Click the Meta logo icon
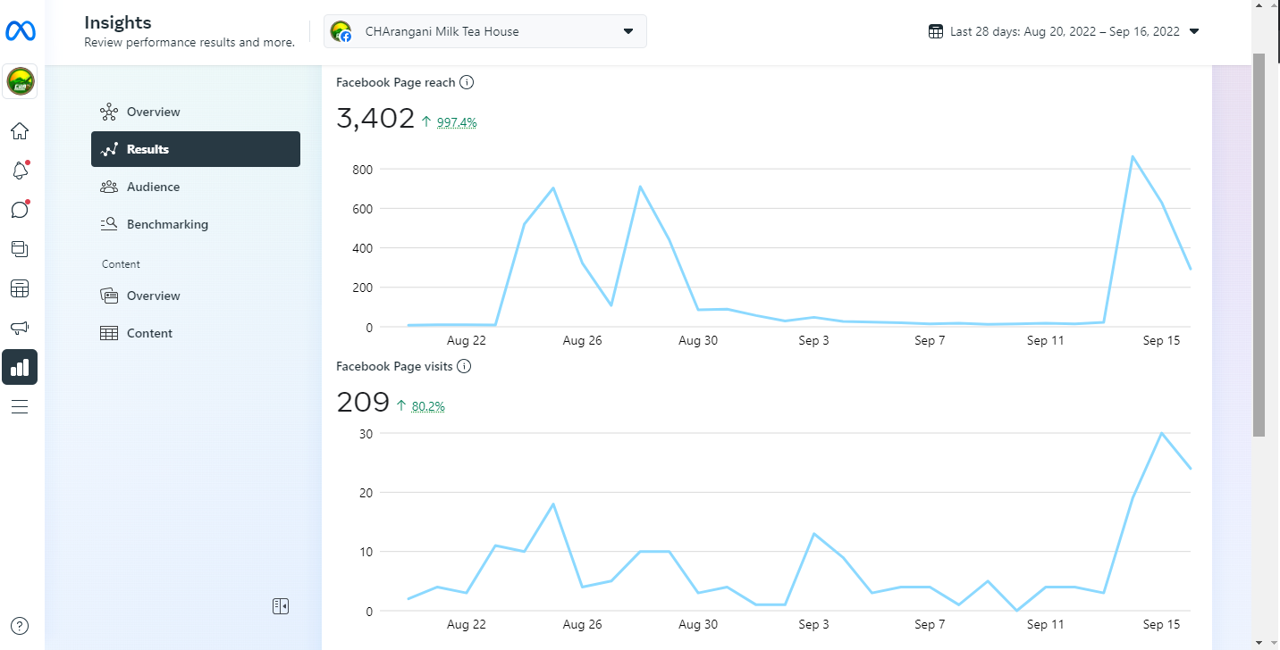Viewport: 1280px width, 650px height. coord(20,31)
